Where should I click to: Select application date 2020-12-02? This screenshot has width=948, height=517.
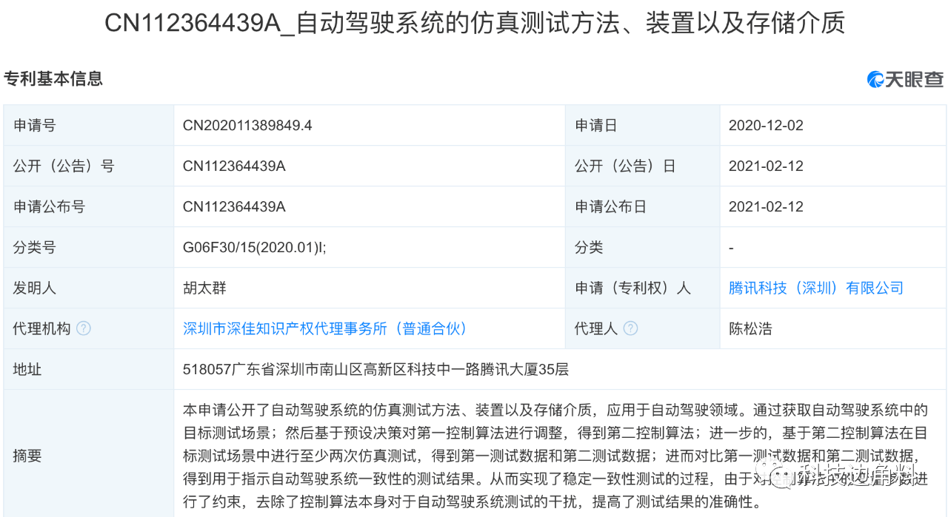(766, 125)
